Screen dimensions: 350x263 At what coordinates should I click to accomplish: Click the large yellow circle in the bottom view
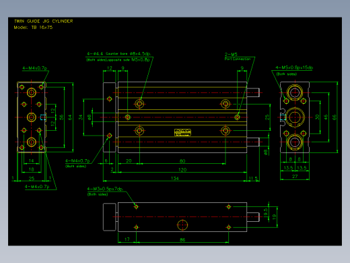(x=182, y=225)
